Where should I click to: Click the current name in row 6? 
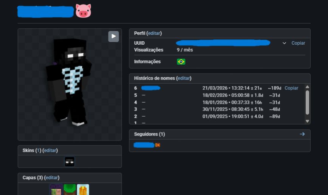151,88
